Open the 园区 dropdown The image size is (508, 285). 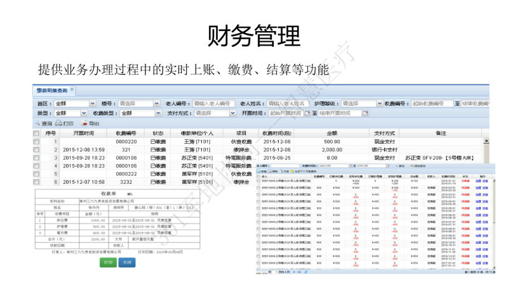pos(92,103)
